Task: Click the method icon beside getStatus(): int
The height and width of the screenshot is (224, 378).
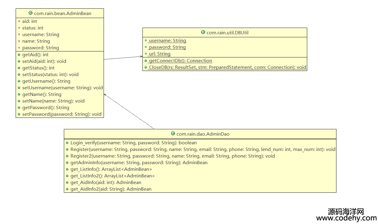Action: 19,68
